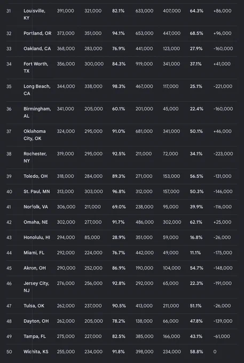Click rank number 48 for Dayton
This screenshot has width=244, height=363.
pos(9,321)
